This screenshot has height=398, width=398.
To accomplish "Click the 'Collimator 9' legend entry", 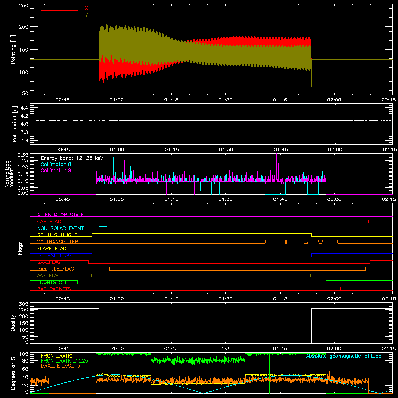I will 56,170.
